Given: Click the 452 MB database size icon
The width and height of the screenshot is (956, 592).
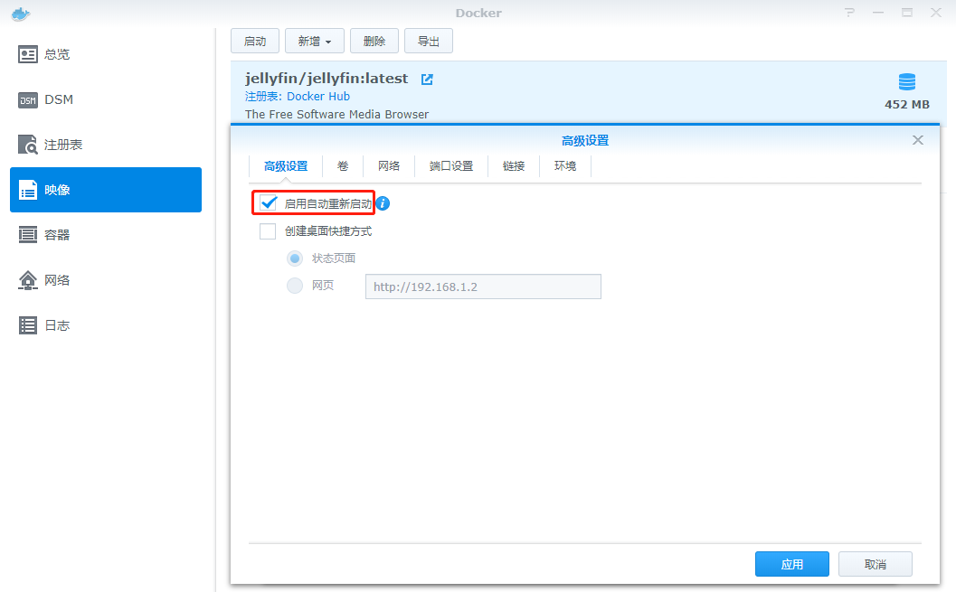Looking at the screenshot, I should 906,81.
